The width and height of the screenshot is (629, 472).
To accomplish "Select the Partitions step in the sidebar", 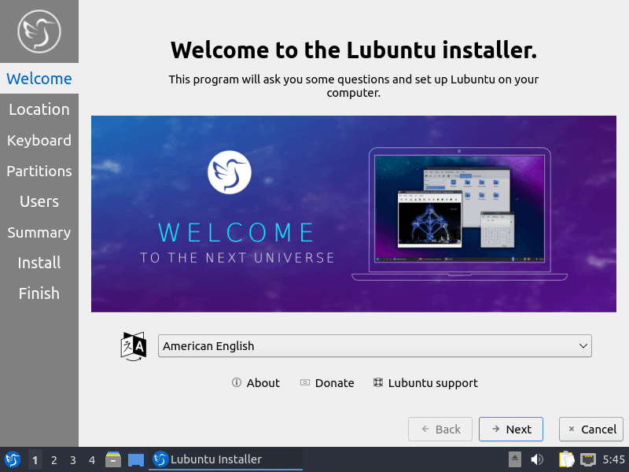I will pyautogui.click(x=39, y=171).
